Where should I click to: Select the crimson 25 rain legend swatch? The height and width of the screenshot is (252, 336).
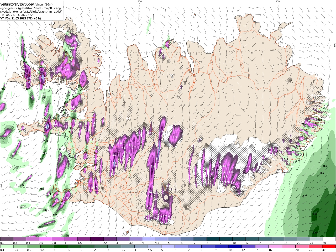315,246
